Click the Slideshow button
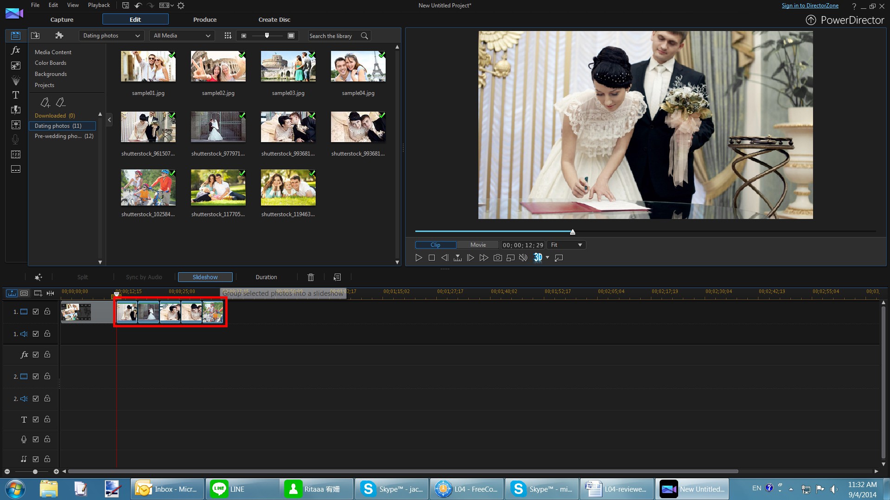Screen dimensions: 890x500 205,277
